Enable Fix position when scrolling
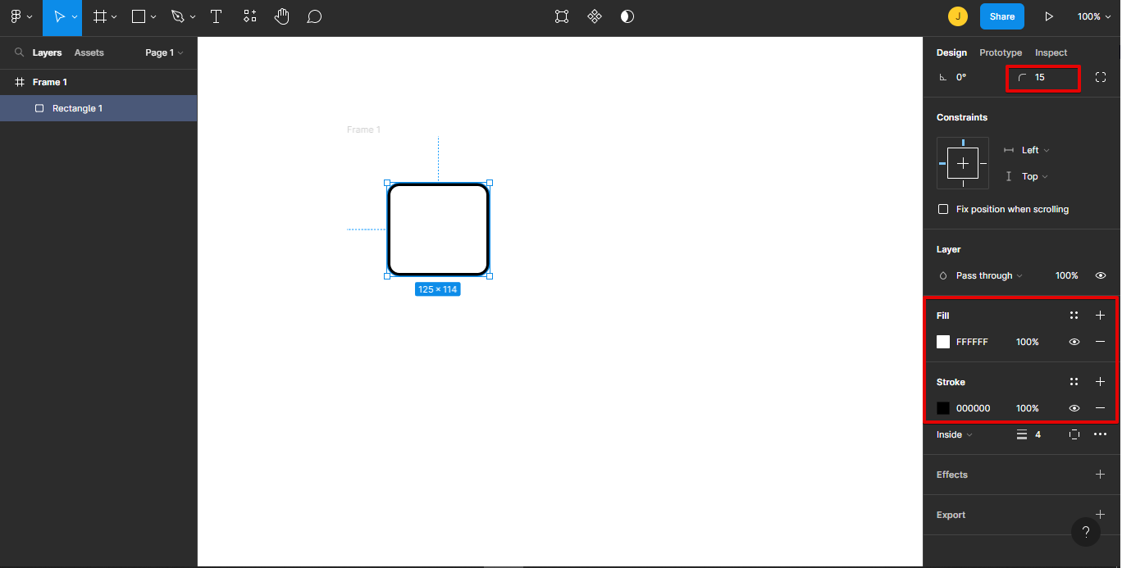Image resolution: width=1122 pixels, height=568 pixels. 943,209
